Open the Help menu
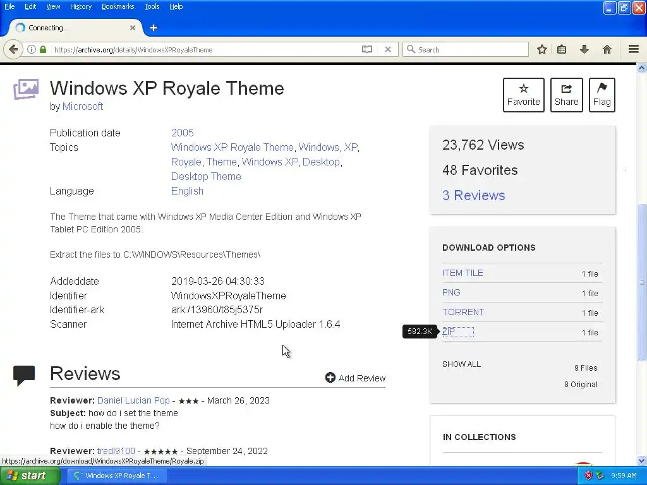The image size is (647, 485). (176, 6)
